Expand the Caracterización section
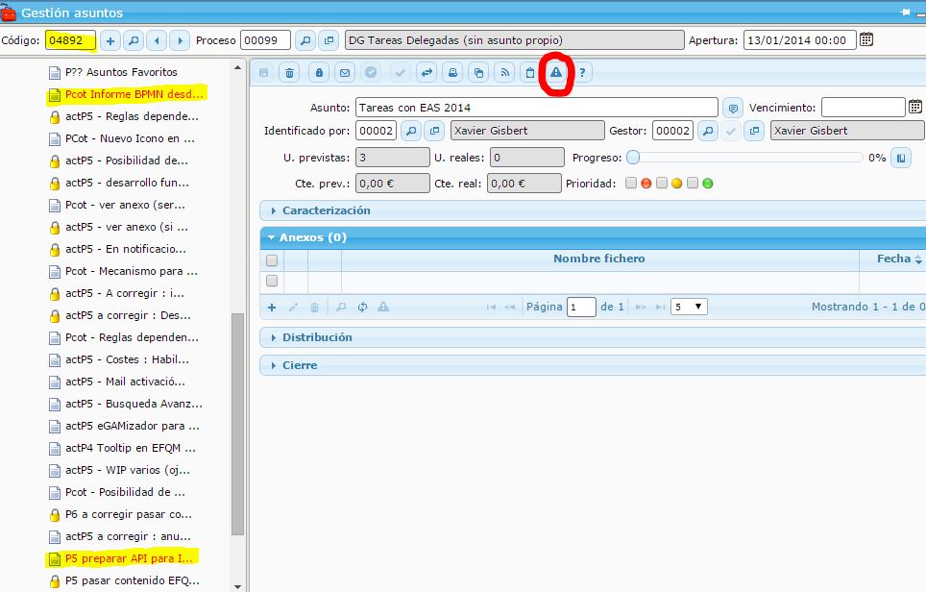This screenshot has height=592, width=926. [x=326, y=210]
